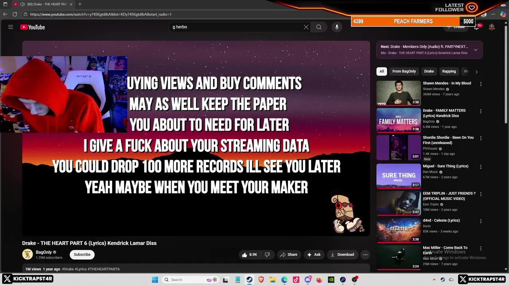
Task: Close the Drake browser tab
Action: coord(71,4)
